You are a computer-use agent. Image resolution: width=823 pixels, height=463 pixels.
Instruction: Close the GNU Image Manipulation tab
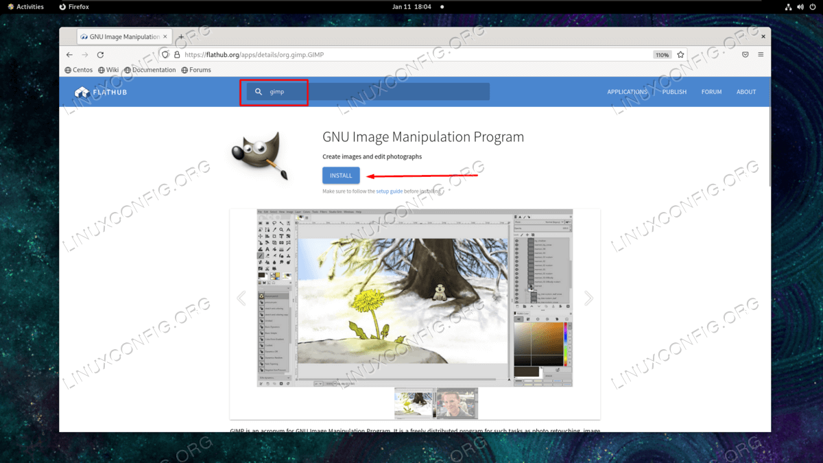point(165,36)
